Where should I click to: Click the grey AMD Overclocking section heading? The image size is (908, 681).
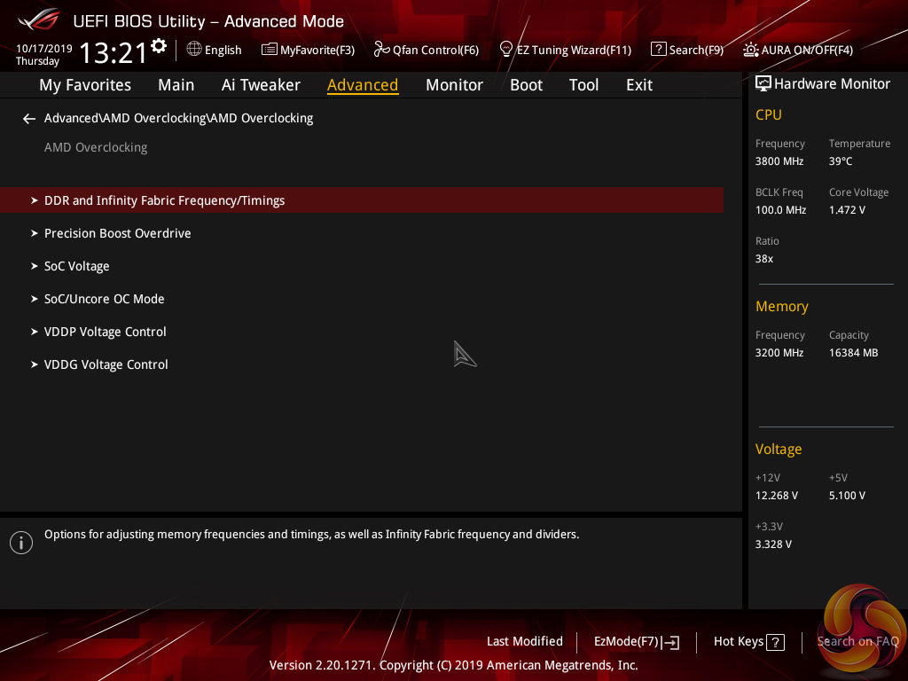tap(96, 148)
